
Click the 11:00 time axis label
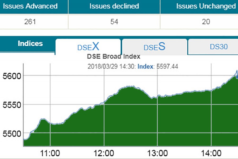click(x=50, y=153)
